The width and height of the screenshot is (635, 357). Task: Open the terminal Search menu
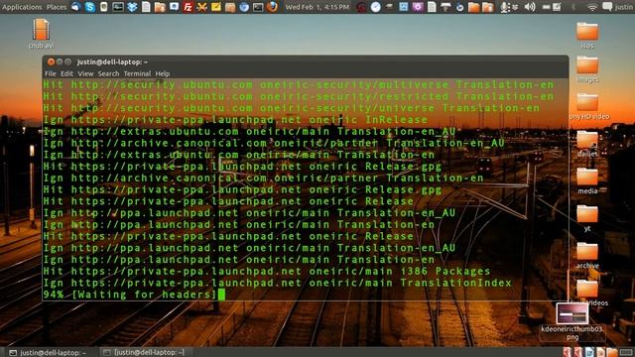(x=108, y=73)
